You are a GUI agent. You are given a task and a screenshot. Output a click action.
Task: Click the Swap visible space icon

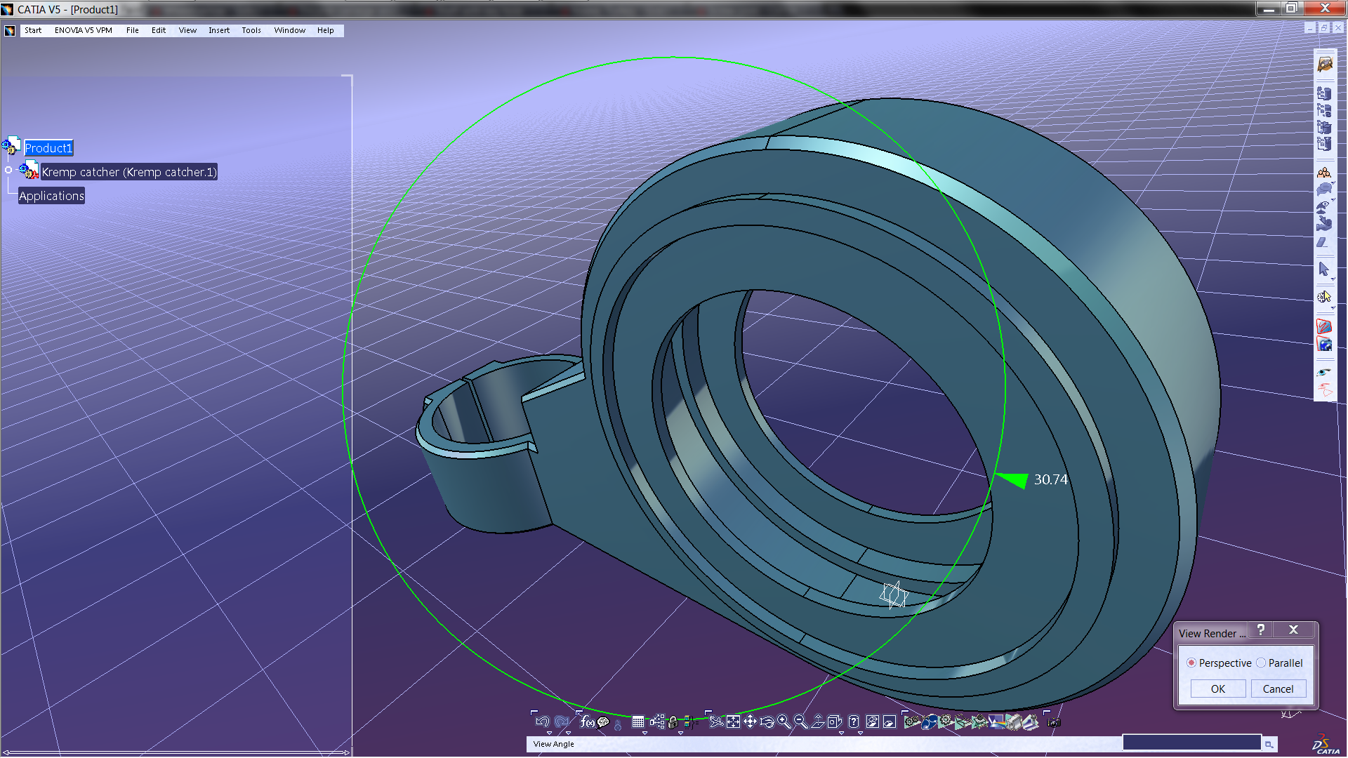click(x=889, y=722)
